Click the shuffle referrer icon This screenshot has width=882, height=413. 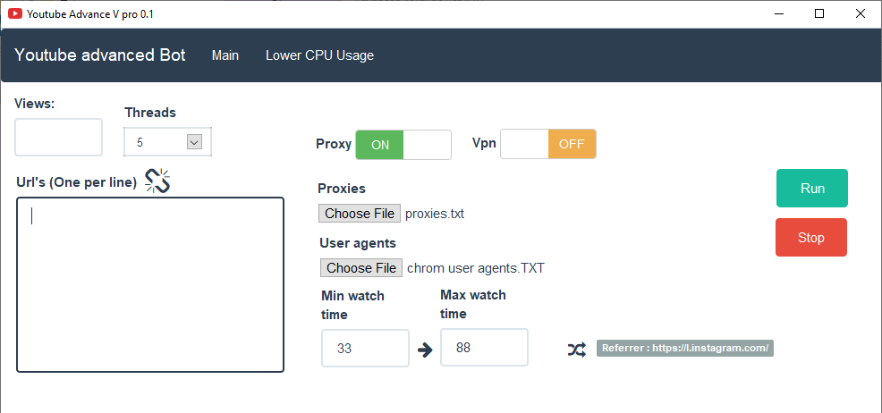(576, 349)
